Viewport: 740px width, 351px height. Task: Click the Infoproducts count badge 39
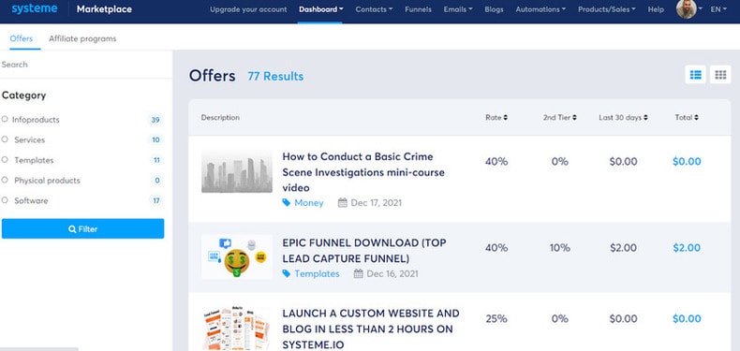click(155, 120)
